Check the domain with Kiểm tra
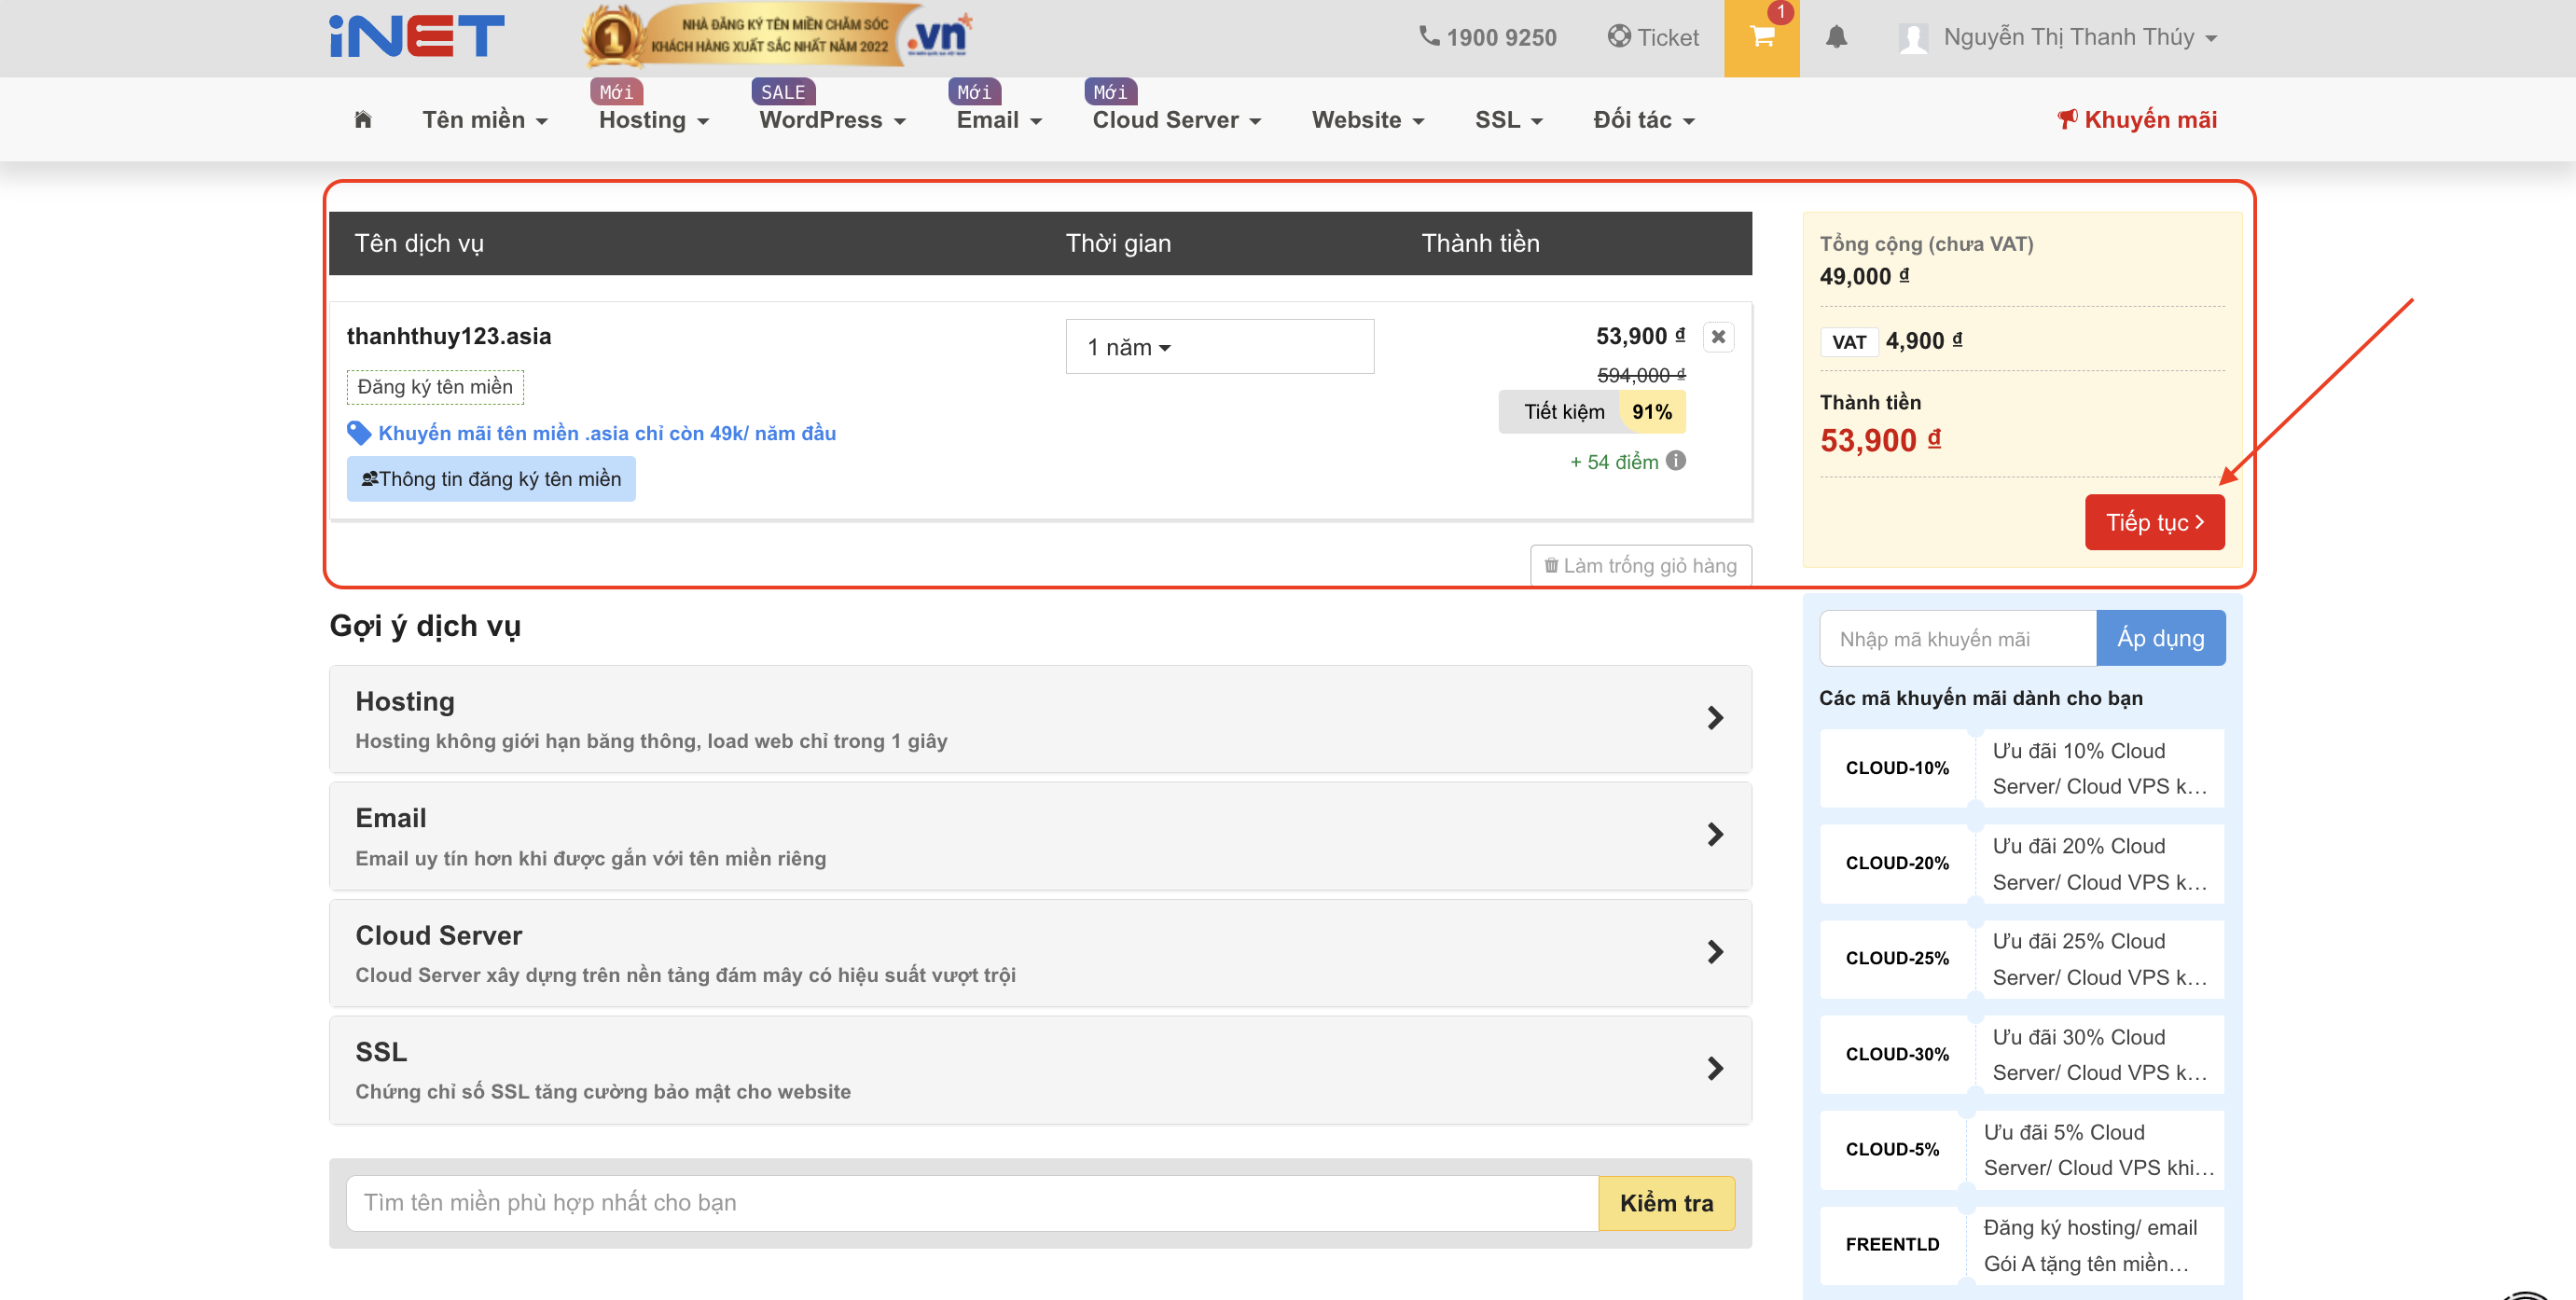This screenshot has height=1300, width=2576. (x=1666, y=1203)
